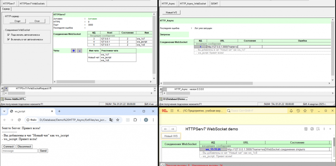Image resolution: width=336 pixels, height=166 pixels.
Task: Click the vertical scrollbar in 1C form
Action: coord(334,142)
